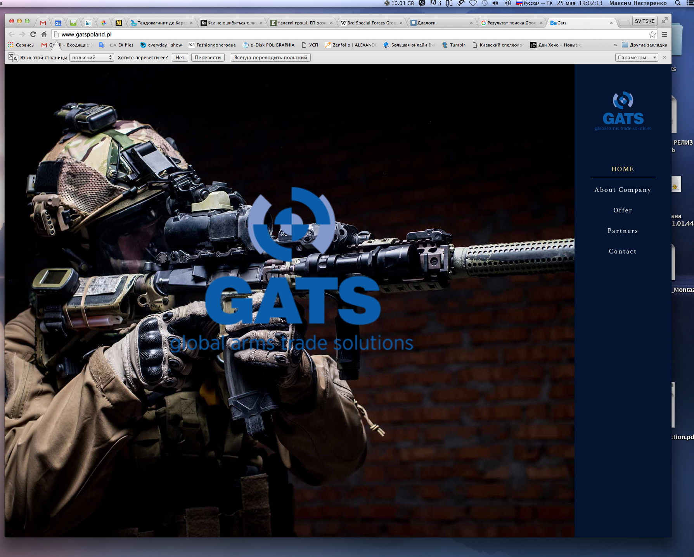Open the Сервисы apps shortcut
The image size is (694, 557).
click(21, 45)
